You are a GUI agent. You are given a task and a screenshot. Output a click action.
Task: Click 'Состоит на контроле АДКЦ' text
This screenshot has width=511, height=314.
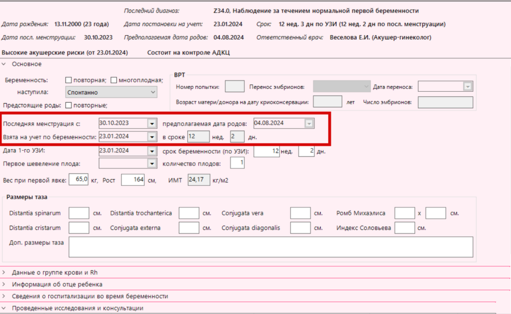[189, 52]
